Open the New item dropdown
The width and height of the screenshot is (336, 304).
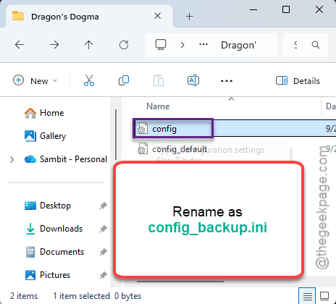point(35,81)
